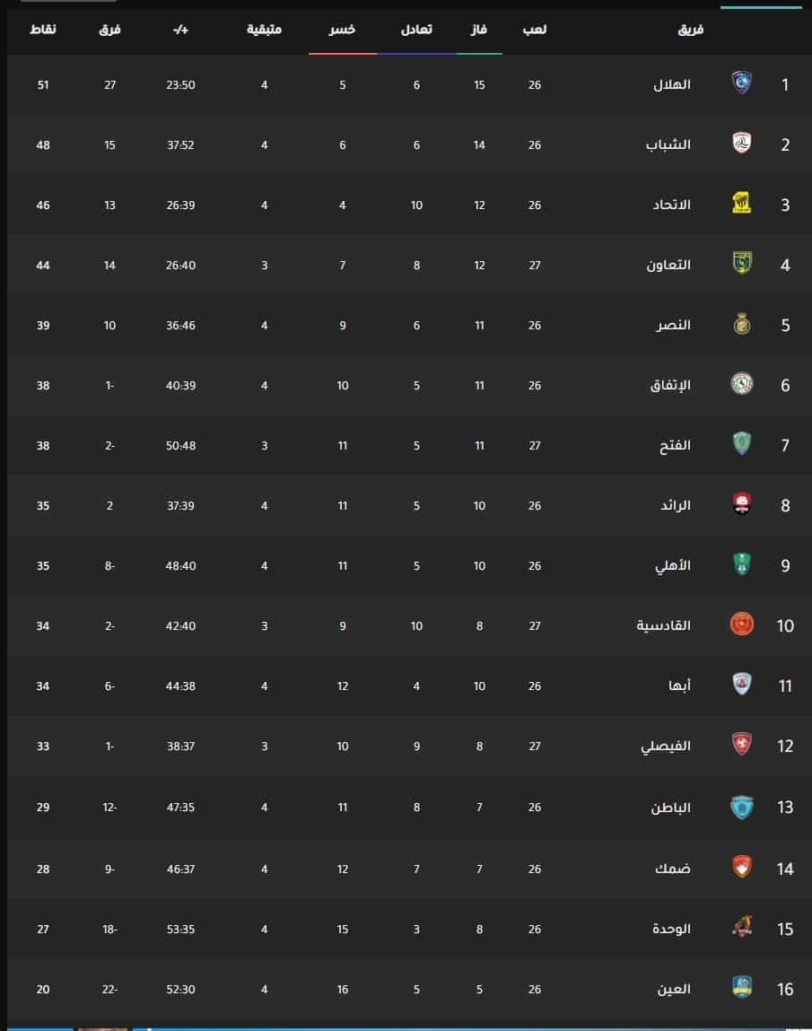Open the الرائد team name link
812x1031 pixels.
pyautogui.click(x=676, y=506)
